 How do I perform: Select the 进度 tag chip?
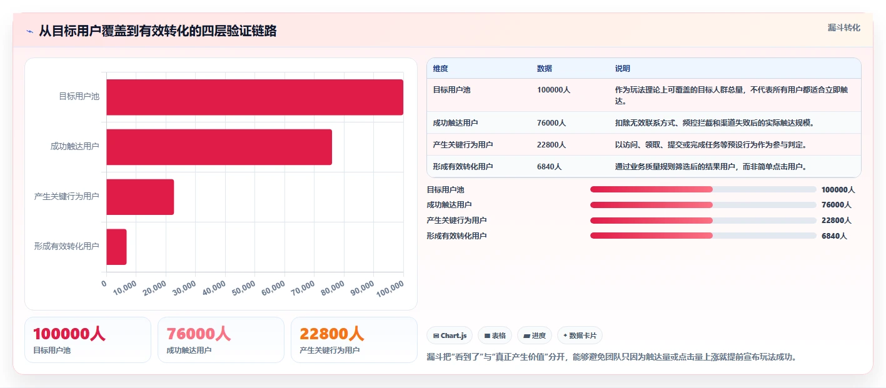pos(535,336)
